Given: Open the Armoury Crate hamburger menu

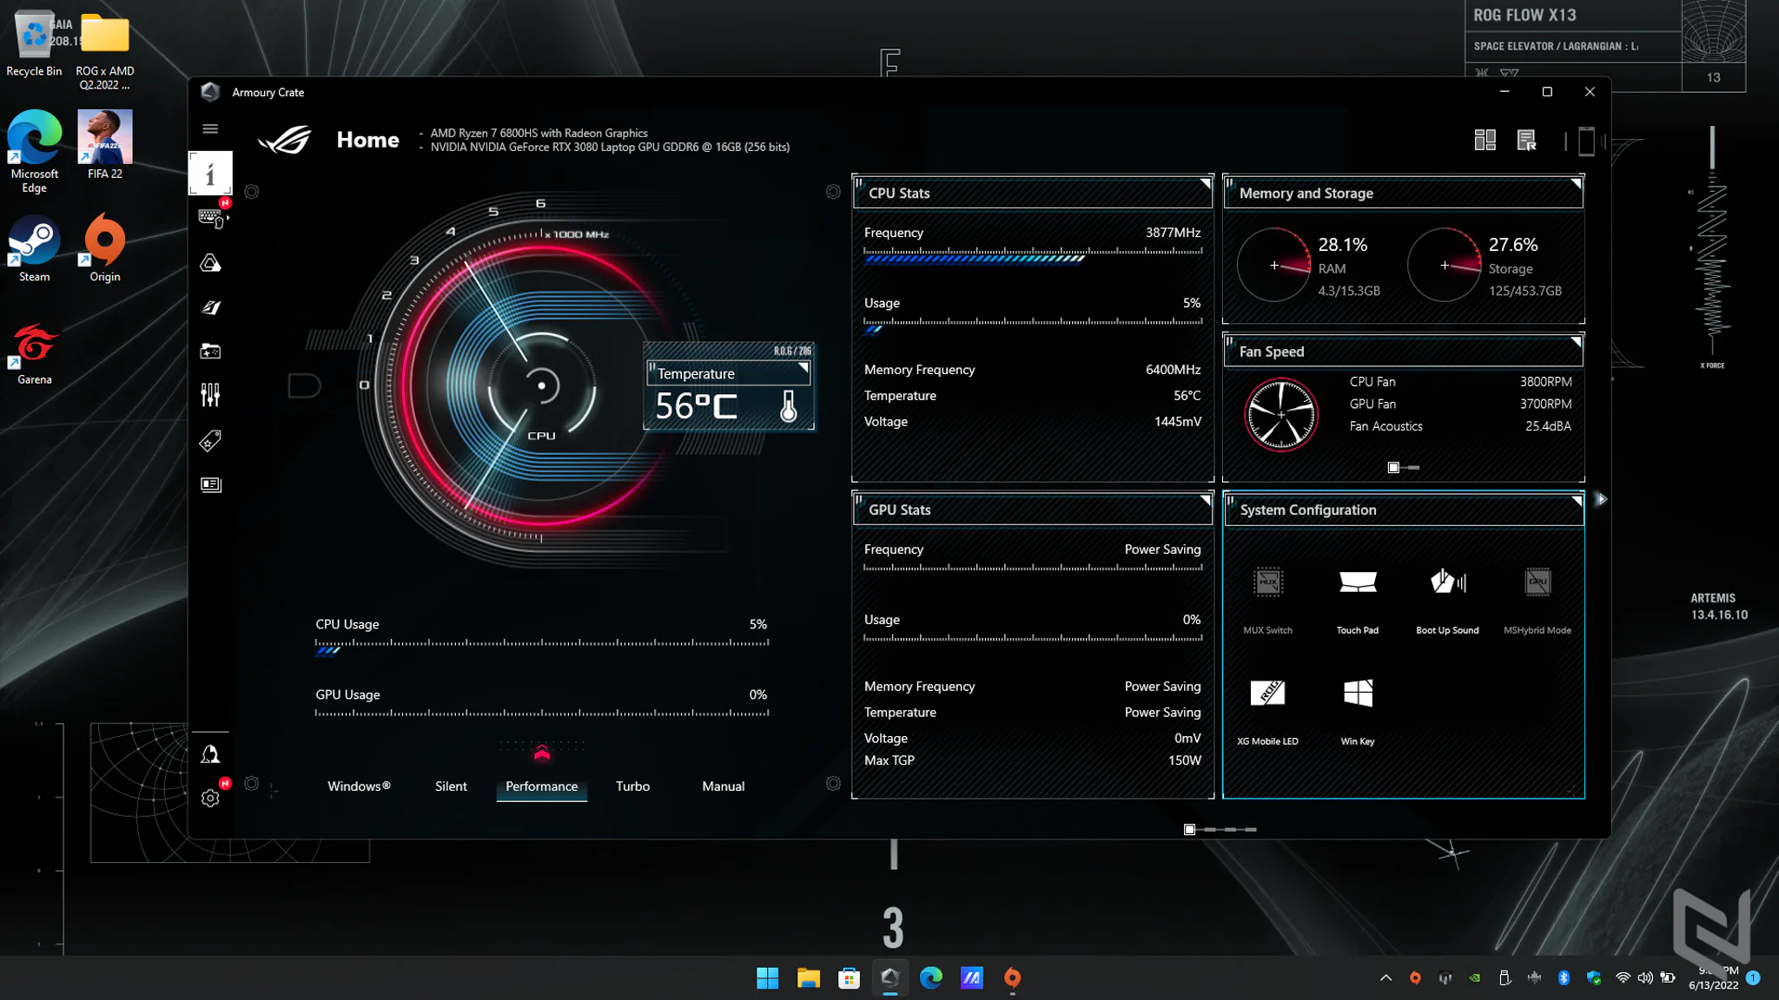Looking at the screenshot, I should (x=210, y=128).
